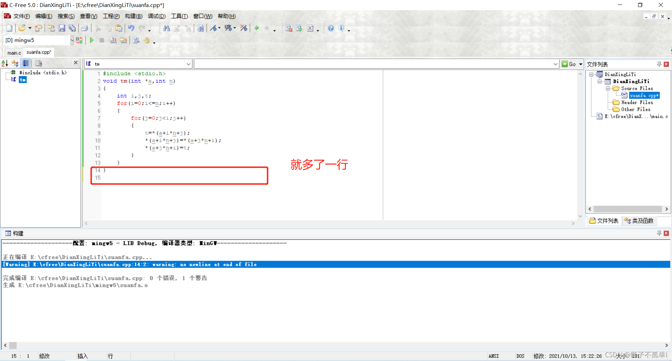The width and height of the screenshot is (672, 361).
Task: Save all files with the stacked floppies icon
Action: pyautogui.click(x=72, y=28)
